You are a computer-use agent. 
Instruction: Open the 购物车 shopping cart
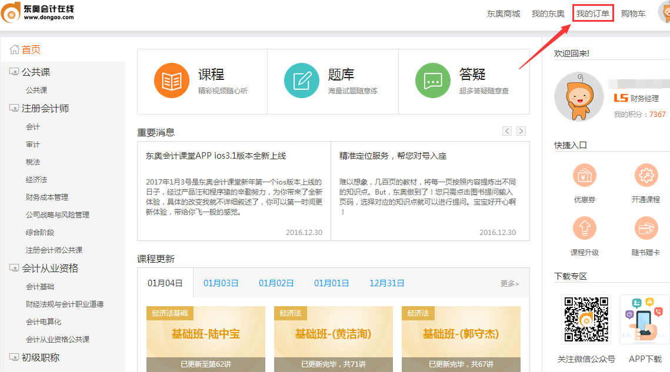pos(633,13)
